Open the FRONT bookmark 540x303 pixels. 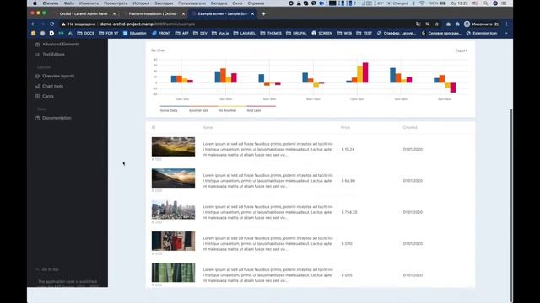pyautogui.click(x=161, y=34)
